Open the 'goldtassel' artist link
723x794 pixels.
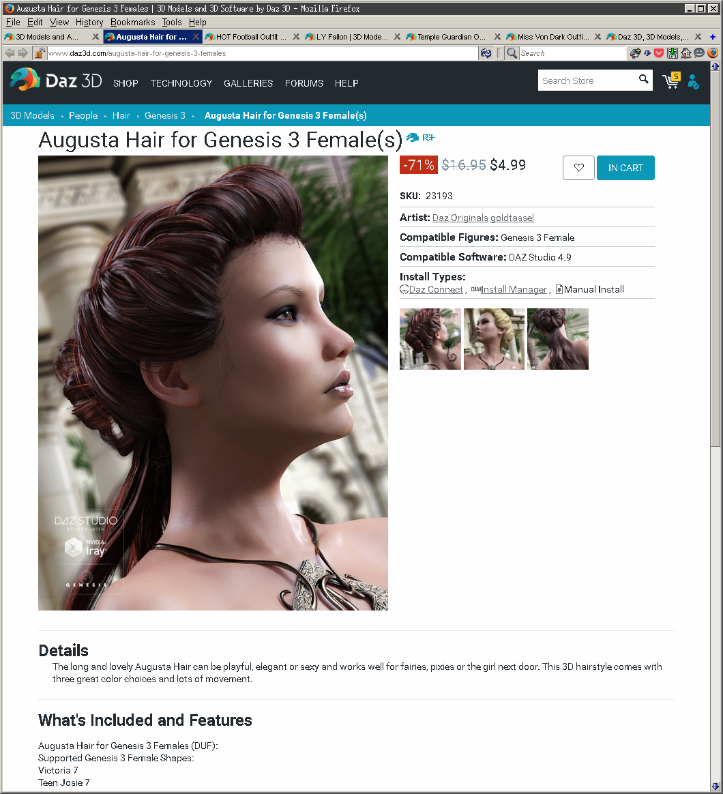pyautogui.click(x=512, y=218)
